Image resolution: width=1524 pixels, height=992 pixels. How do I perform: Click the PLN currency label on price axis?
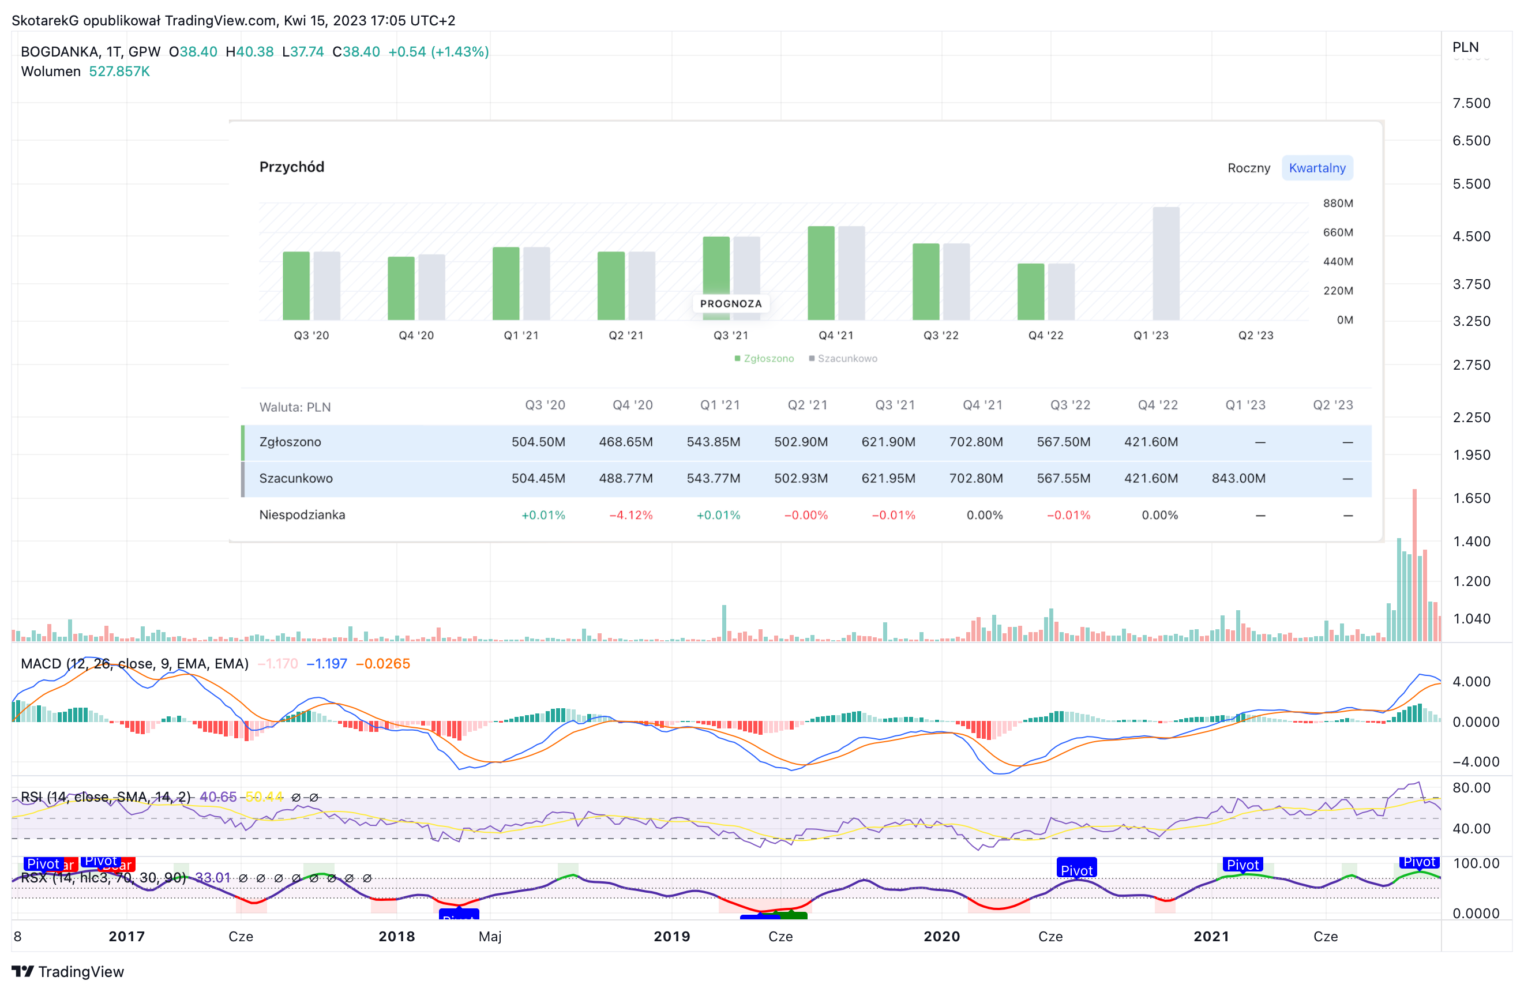pyautogui.click(x=1465, y=47)
